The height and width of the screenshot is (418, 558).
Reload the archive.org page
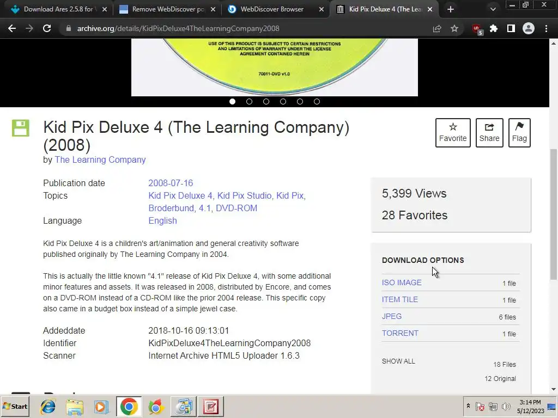[x=47, y=28]
